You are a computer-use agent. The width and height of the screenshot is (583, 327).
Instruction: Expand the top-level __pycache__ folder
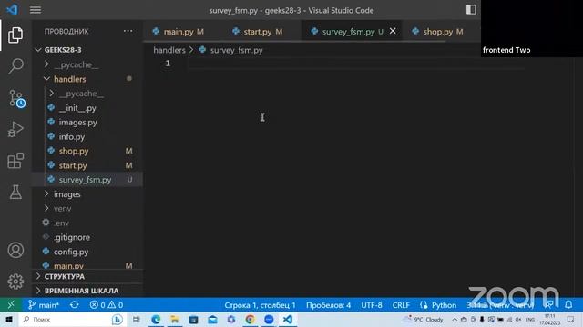[87, 64]
